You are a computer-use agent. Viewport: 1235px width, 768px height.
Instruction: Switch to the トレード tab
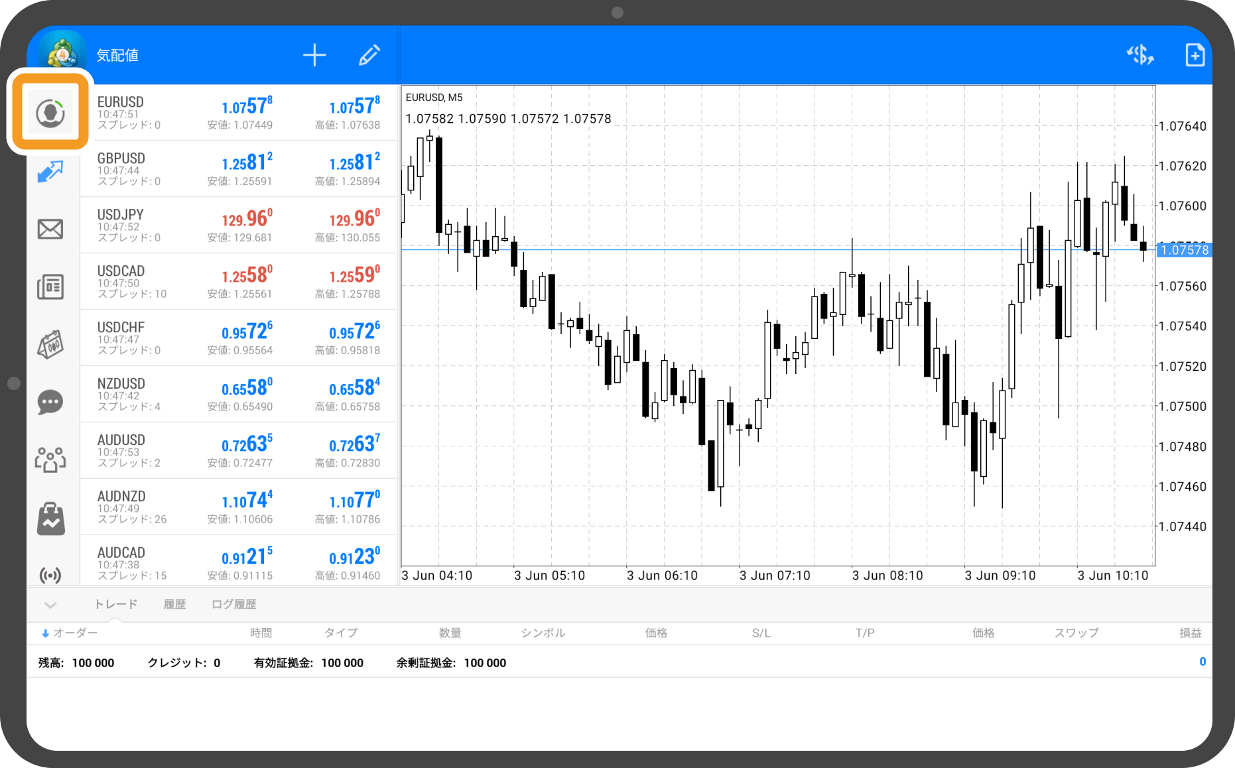pyautogui.click(x=116, y=604)
